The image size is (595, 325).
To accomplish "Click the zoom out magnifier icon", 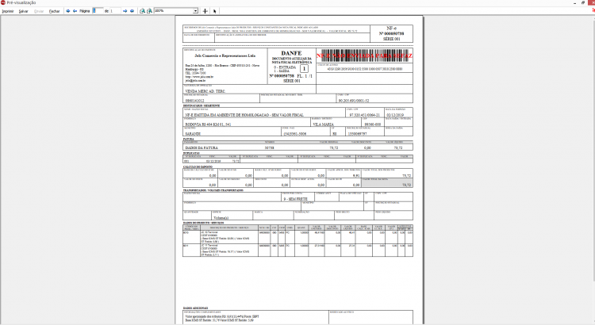I will pos(149,11).
